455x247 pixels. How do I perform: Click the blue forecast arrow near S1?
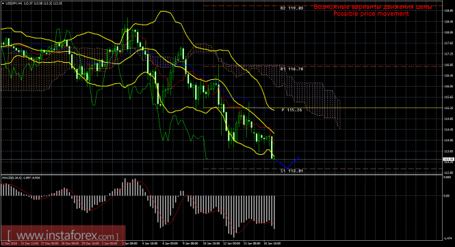click(287, 162)
